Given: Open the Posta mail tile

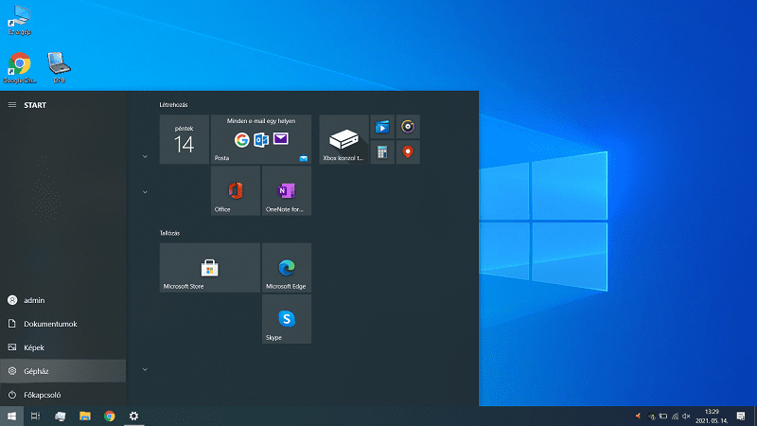Looking at the screenshot, I should point(260,139).
